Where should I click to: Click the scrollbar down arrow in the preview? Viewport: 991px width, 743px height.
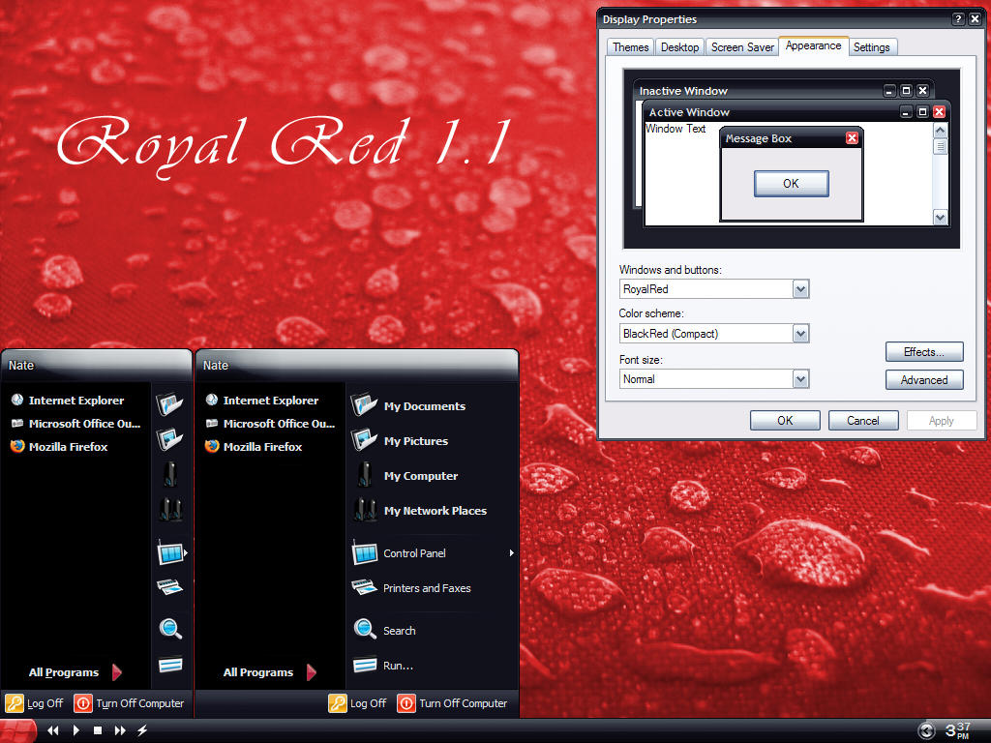point(940,218)
